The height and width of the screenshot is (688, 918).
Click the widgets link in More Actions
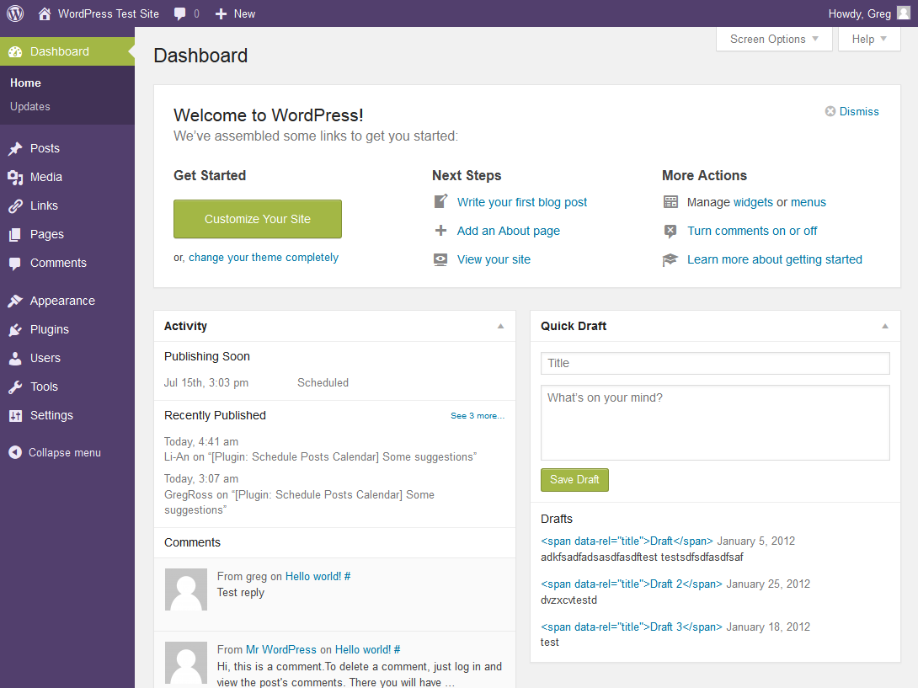753,202
